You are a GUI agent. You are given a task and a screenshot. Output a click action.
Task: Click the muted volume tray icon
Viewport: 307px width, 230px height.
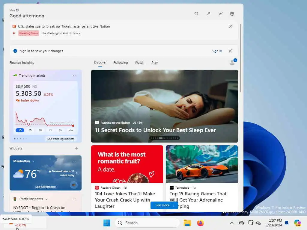pos(258,223)
